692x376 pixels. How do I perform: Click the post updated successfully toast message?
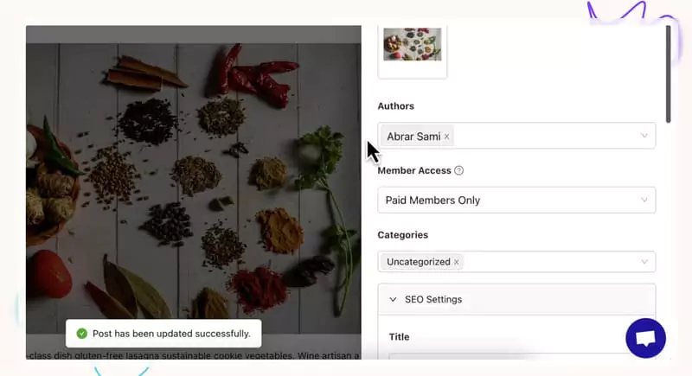click(163, 334)
